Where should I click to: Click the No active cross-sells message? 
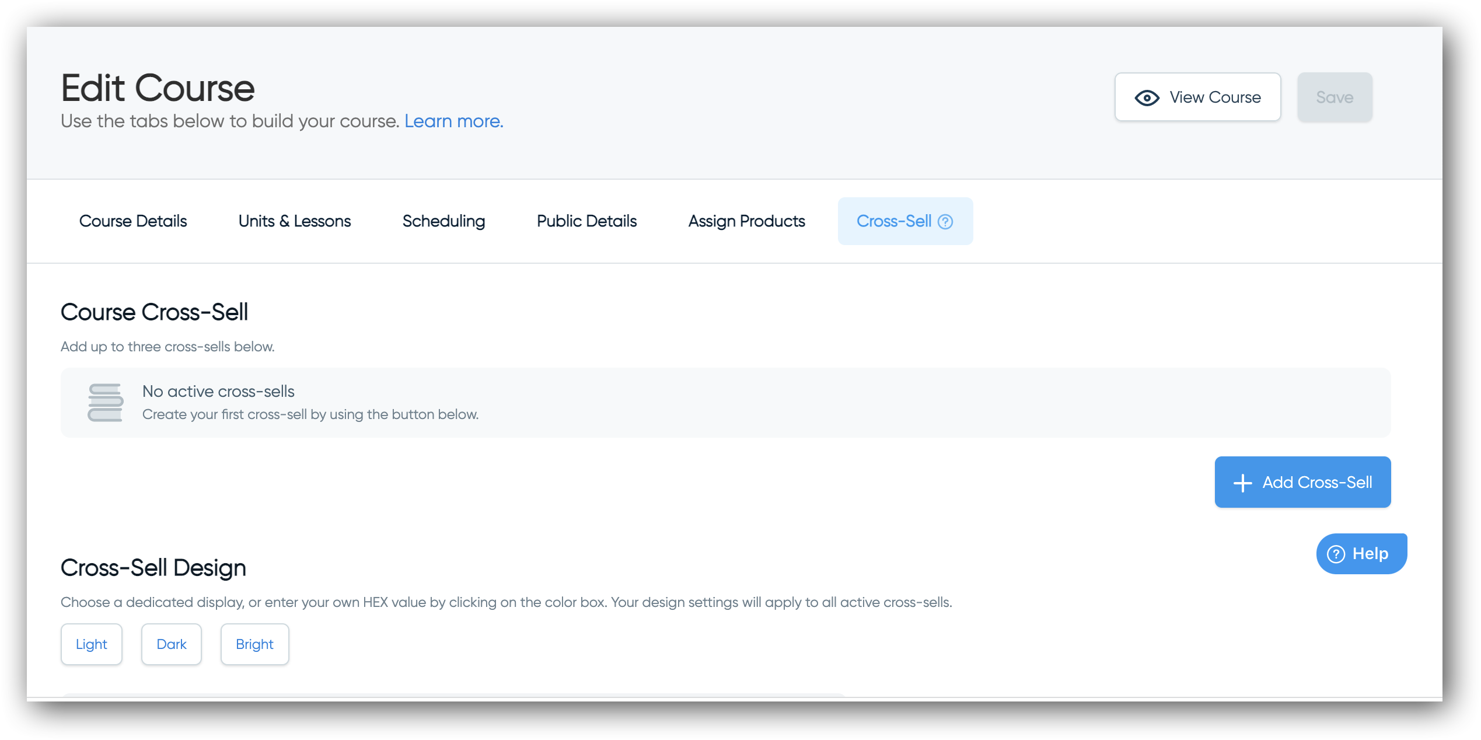coord(218,392)
